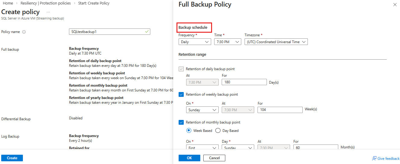Open Resiliency | Protection policies breadcrumb
The image size is (400, 164).
pyautogui.click(x=45, y=3)
